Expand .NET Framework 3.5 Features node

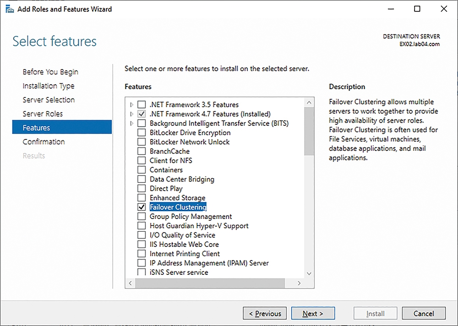pos(132,104)
